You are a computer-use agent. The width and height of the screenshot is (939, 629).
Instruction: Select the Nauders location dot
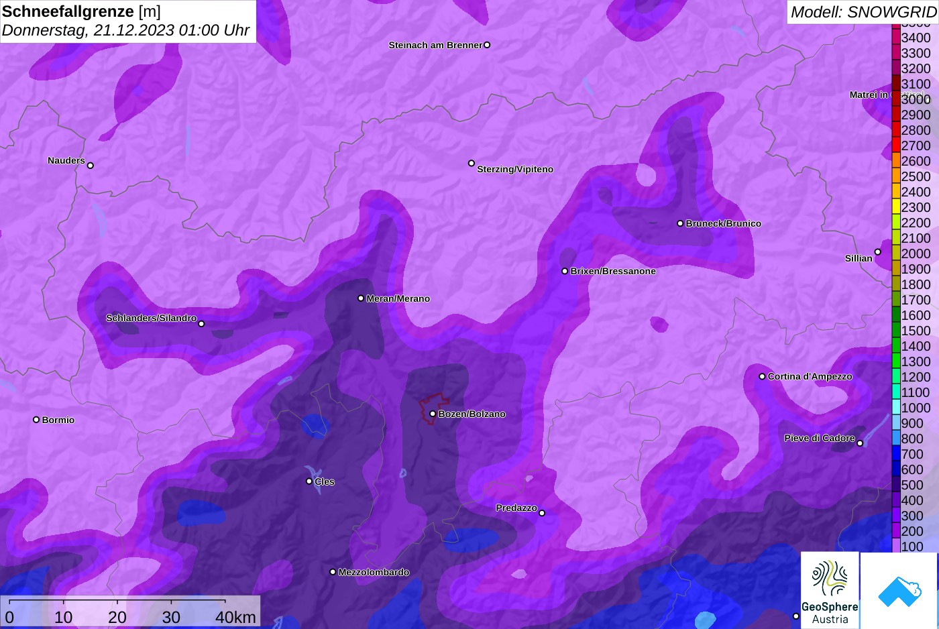tap(91, 166)
